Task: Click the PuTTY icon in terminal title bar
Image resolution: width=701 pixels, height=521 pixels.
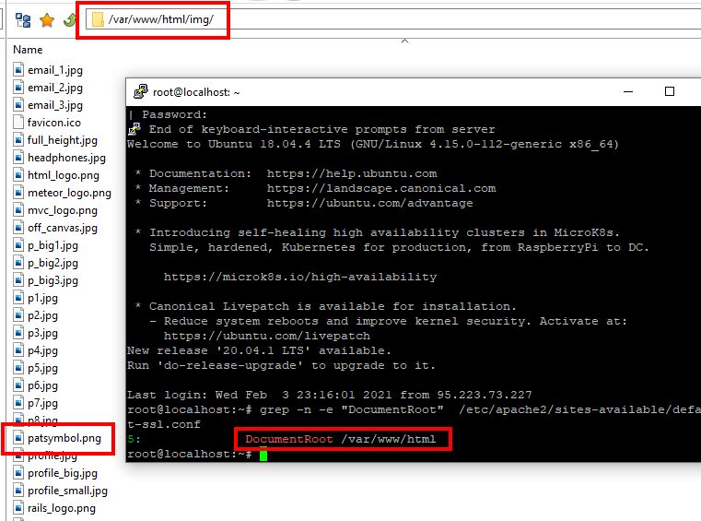Action: pos(141,91)
